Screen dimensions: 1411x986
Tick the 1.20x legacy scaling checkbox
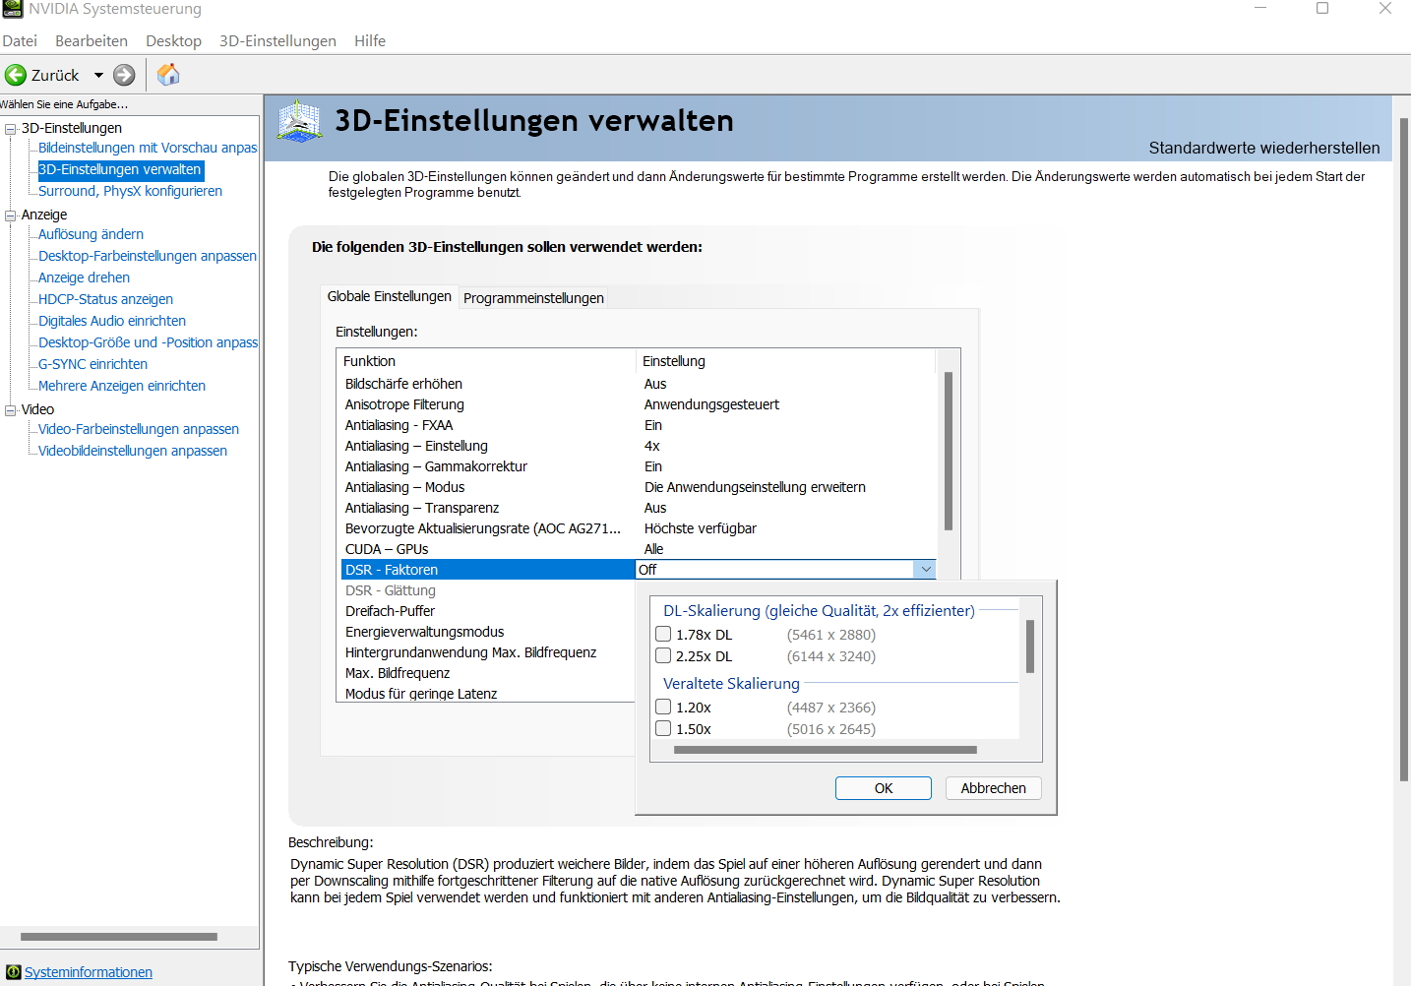(663, 708)
